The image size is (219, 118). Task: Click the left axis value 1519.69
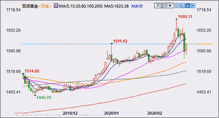click(x=13, y=71)
